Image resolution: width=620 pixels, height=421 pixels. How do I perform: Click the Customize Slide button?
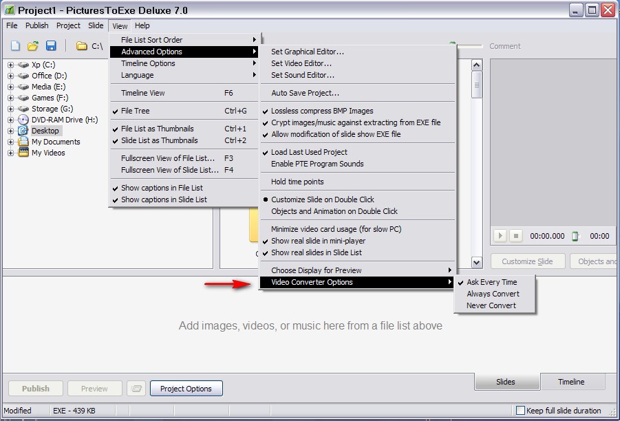click(528, 261)
